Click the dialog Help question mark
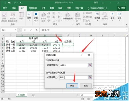 coord(82,55)
